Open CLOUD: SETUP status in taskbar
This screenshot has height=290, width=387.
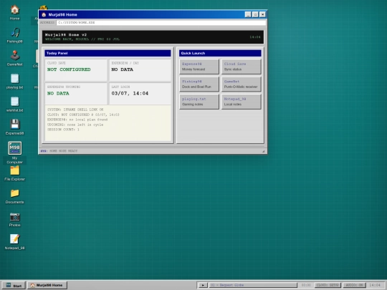tap(328, 285)
